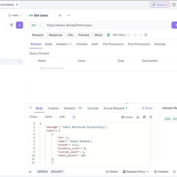
Task: Click the filter funnel icon
Action: tap(11, 25)
